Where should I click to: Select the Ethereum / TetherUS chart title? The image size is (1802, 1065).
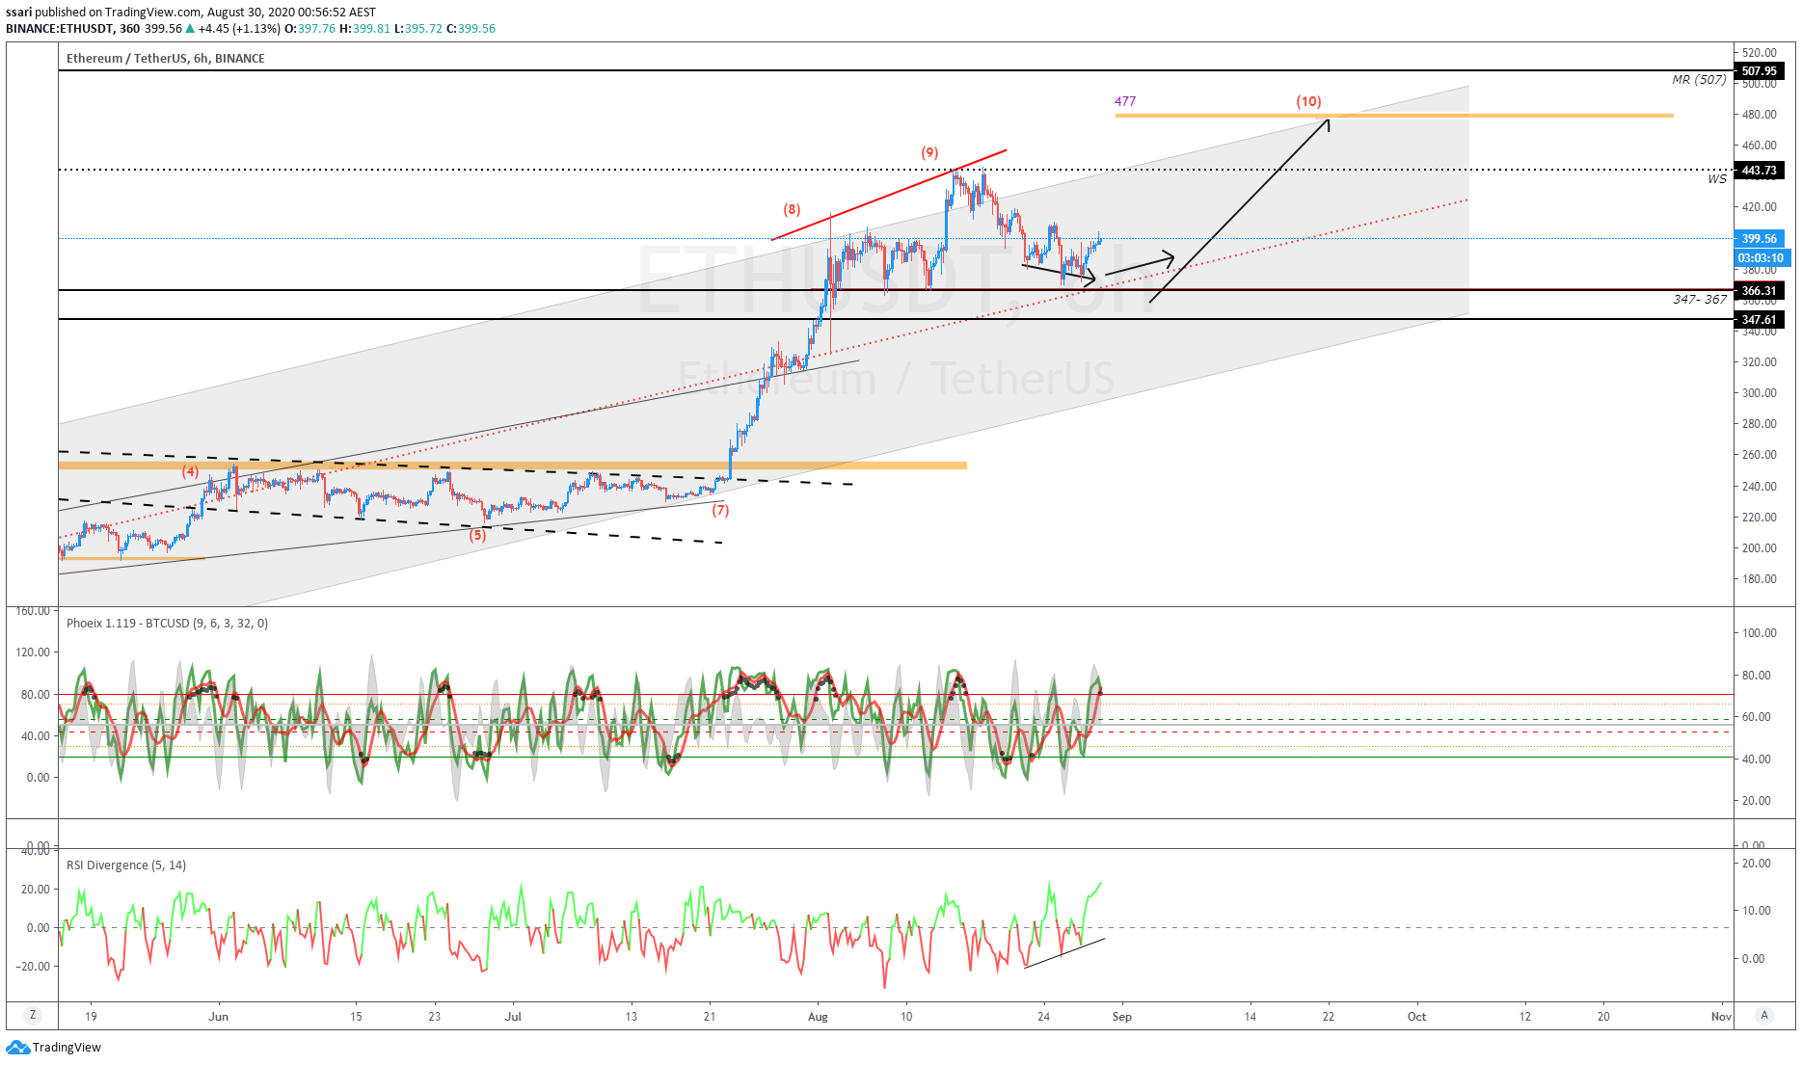[x=165, y=58]
